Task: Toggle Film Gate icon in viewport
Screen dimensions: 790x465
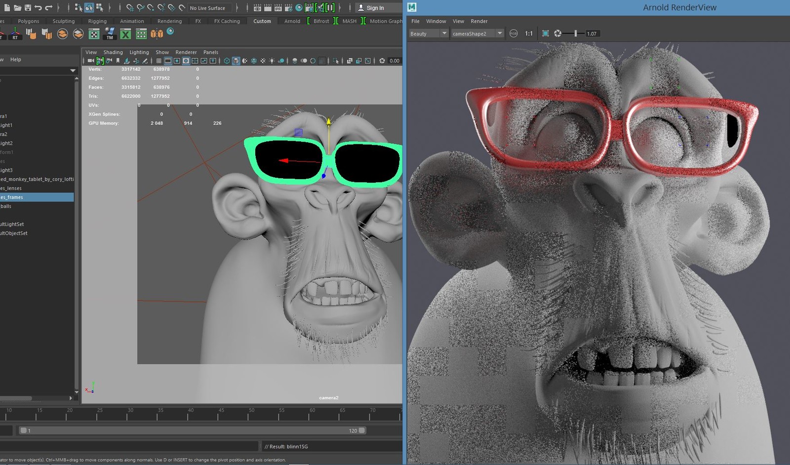Action: click(168, 61)
